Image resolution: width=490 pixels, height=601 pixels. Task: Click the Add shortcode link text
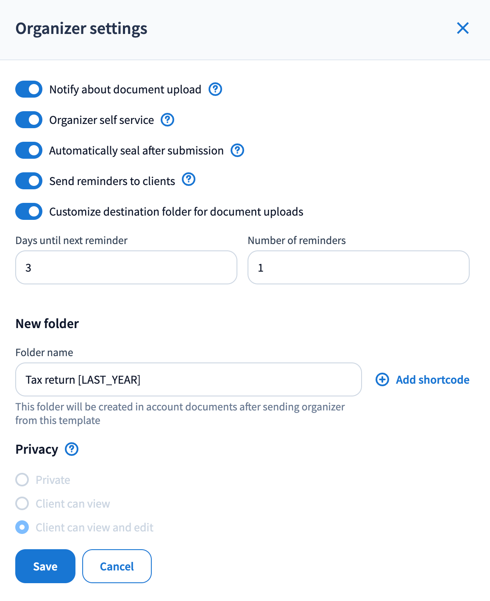432,379
